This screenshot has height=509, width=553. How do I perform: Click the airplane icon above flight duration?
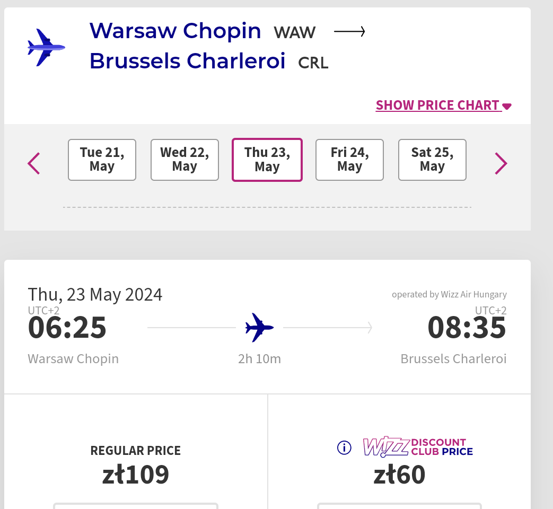tap(259, 327)
